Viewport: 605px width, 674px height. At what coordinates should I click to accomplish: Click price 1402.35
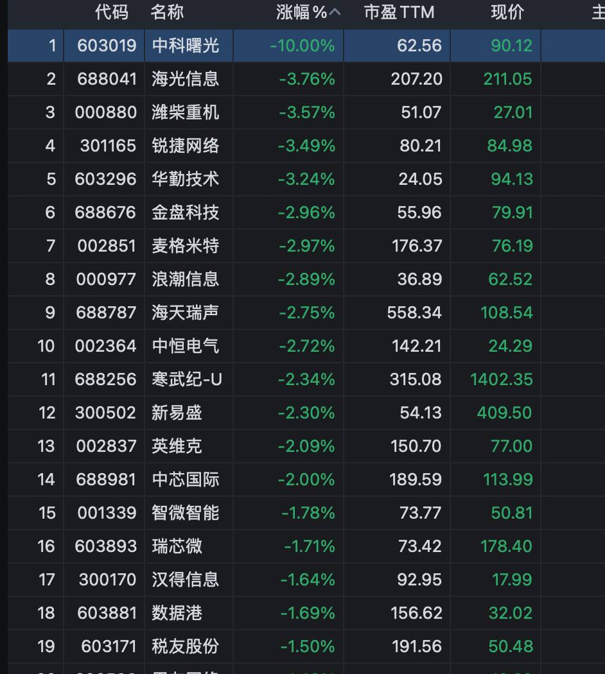[502, 379]
